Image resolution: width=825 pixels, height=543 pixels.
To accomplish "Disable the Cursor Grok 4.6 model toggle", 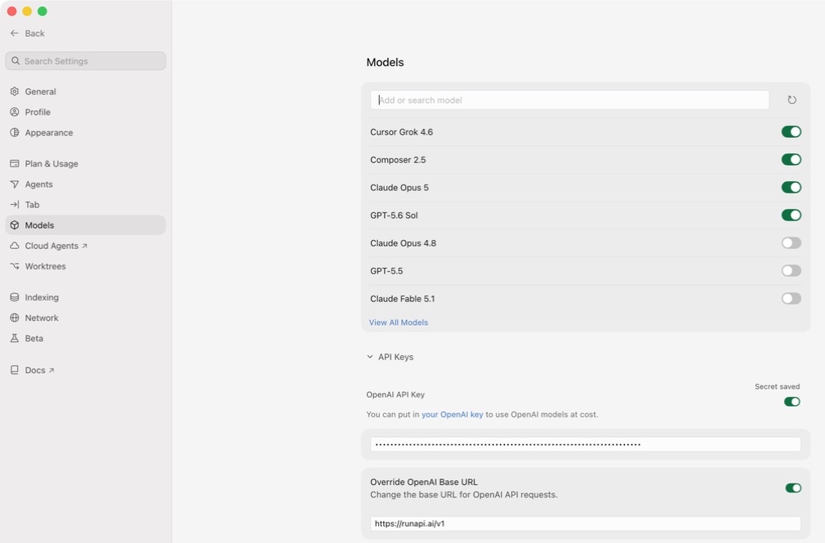I will click(791, 131).
